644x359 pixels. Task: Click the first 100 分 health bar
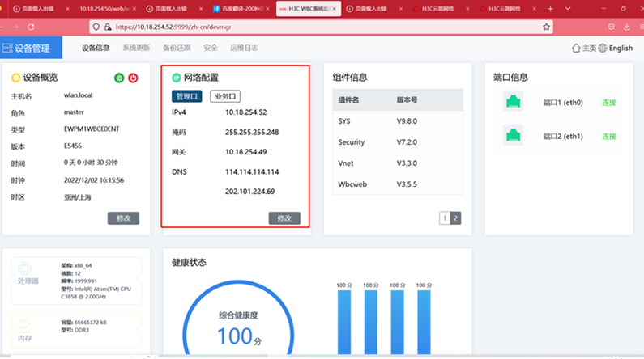(344, 322)
